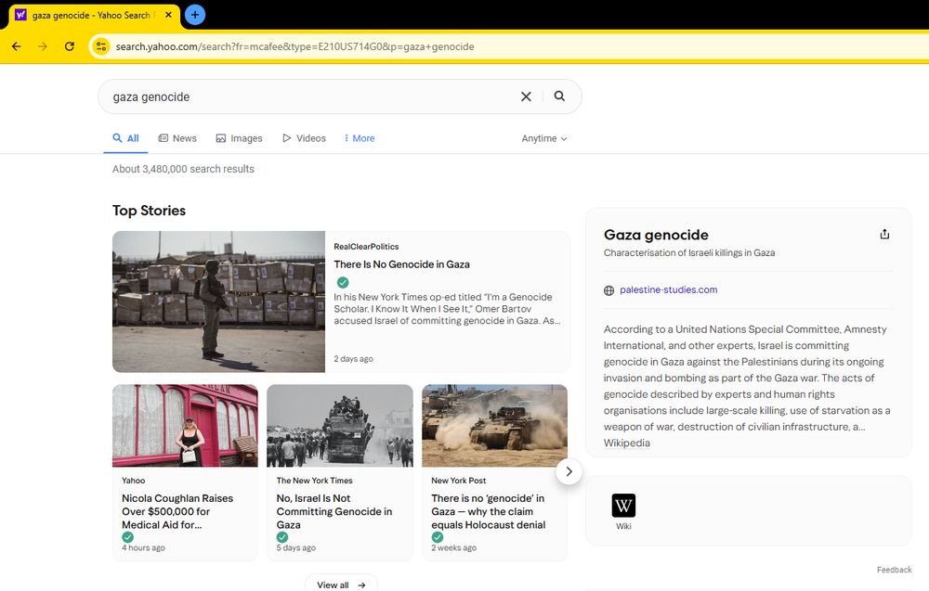The image size is (929, 591).
Task: Click the Omer Bartov story summary text
Action: click(448, 309)
